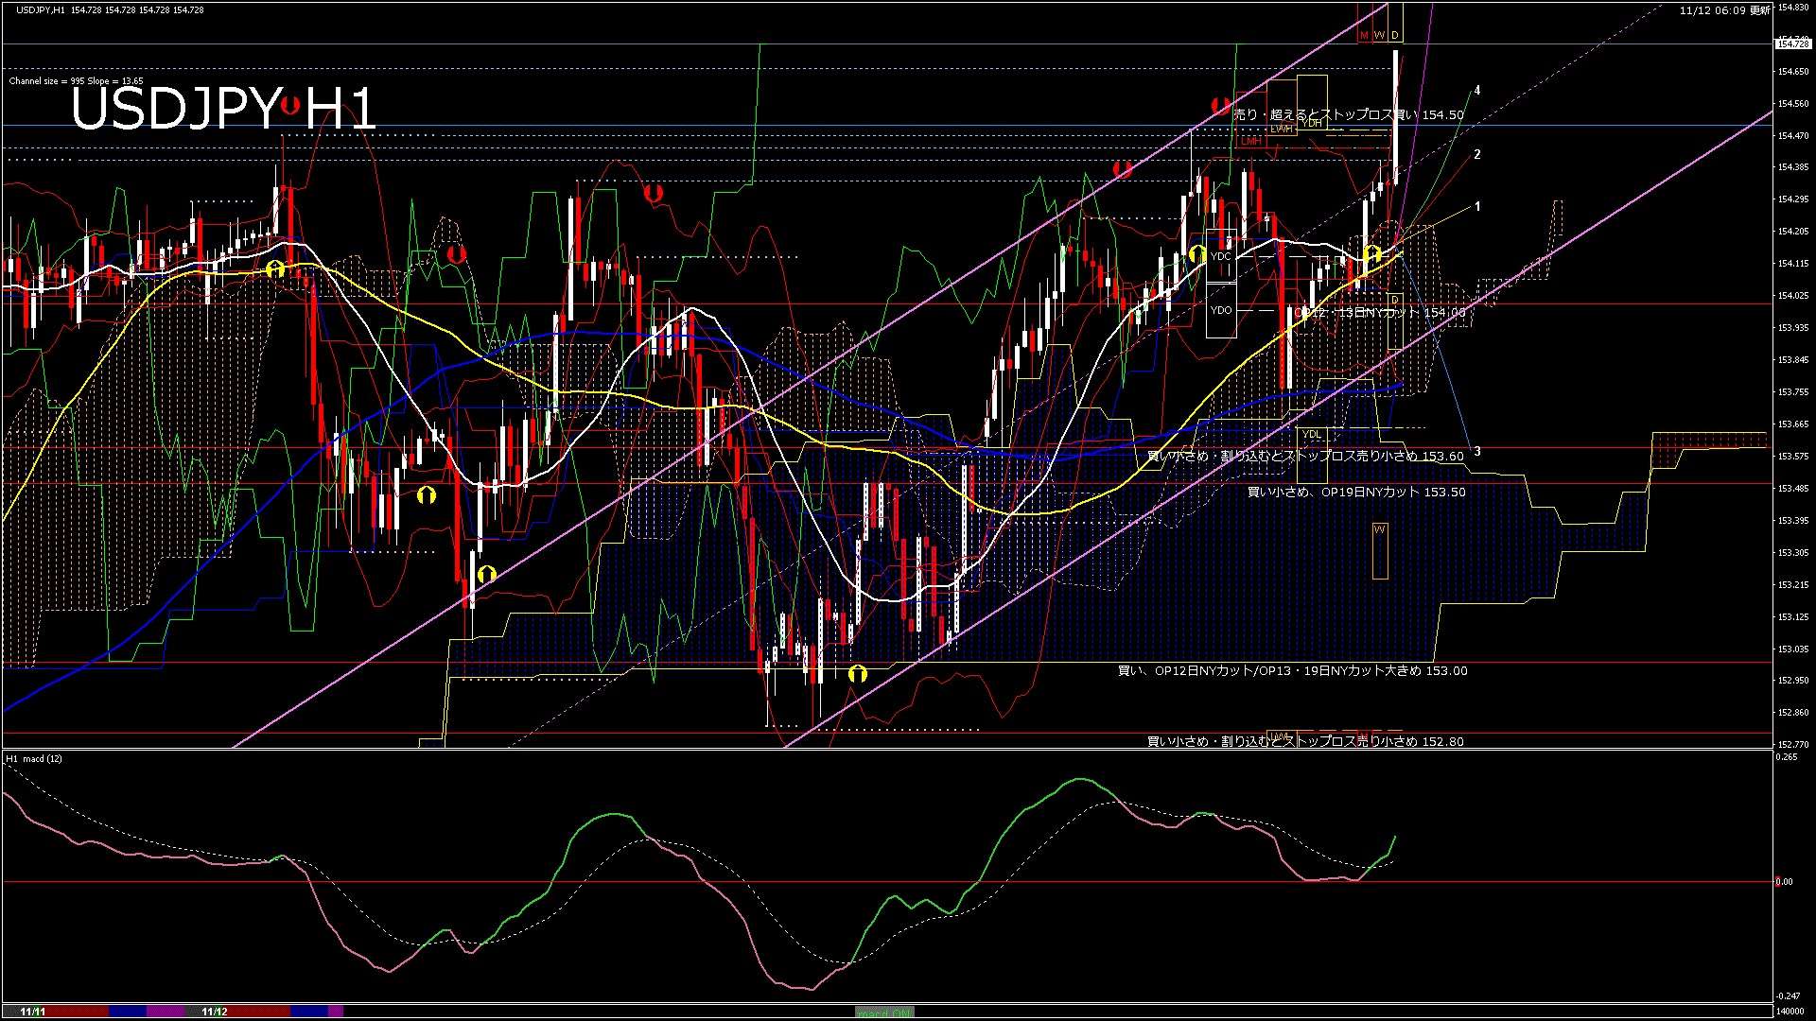Open the H1 macd (12) indicator label
This screenshot has height=1021, width=1816.
click(33, 758)
